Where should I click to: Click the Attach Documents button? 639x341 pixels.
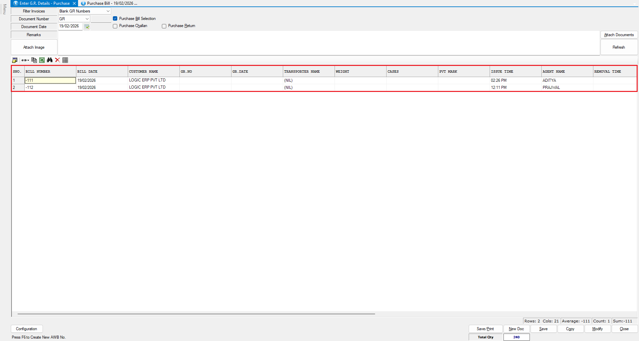coord(619,35)
